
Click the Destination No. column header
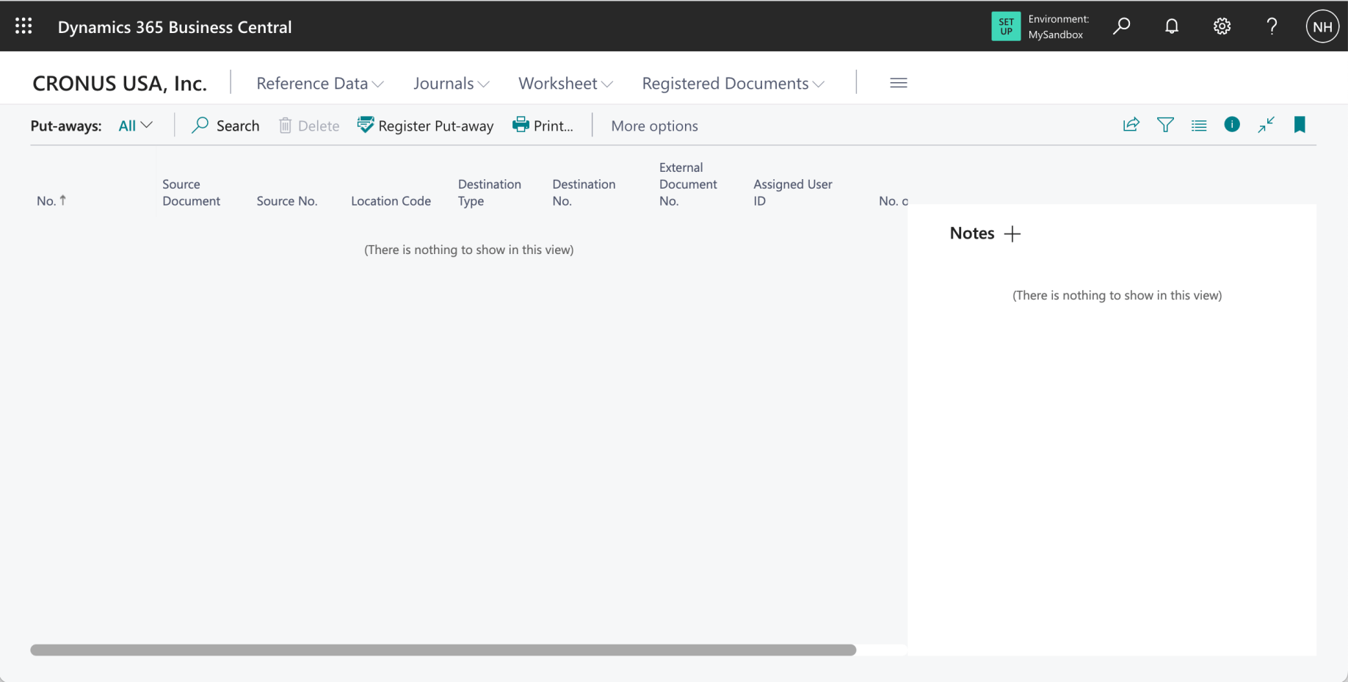(584, 192)
